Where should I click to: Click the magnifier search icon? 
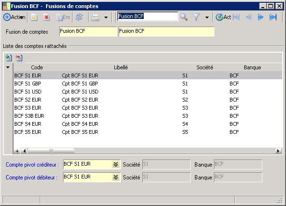(x=184, y=17)
